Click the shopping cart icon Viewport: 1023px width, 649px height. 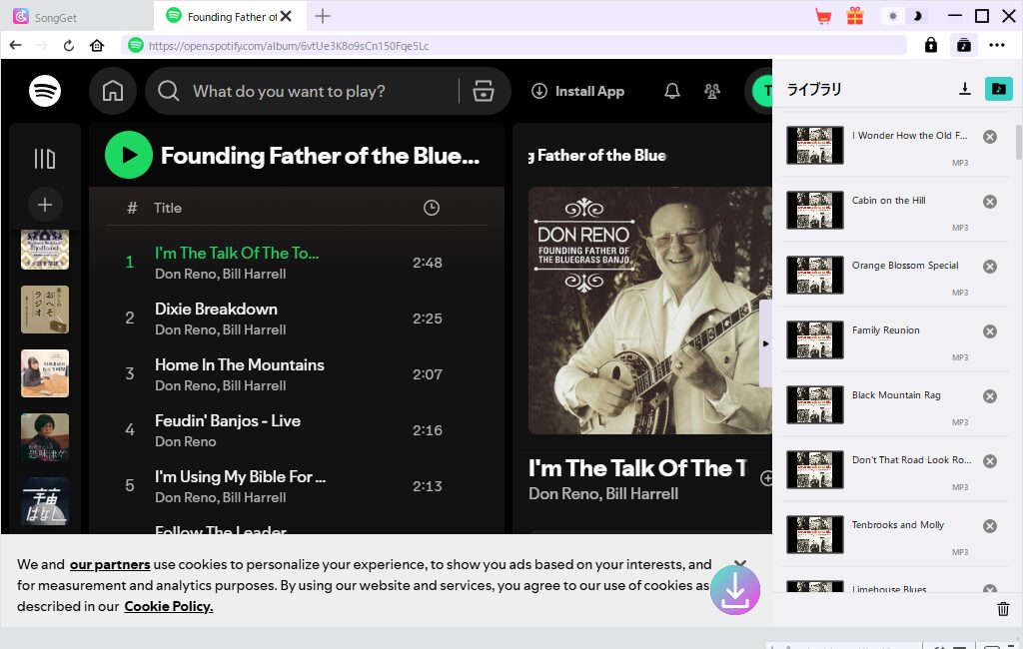pyautogui.click(x=823, y=16)
